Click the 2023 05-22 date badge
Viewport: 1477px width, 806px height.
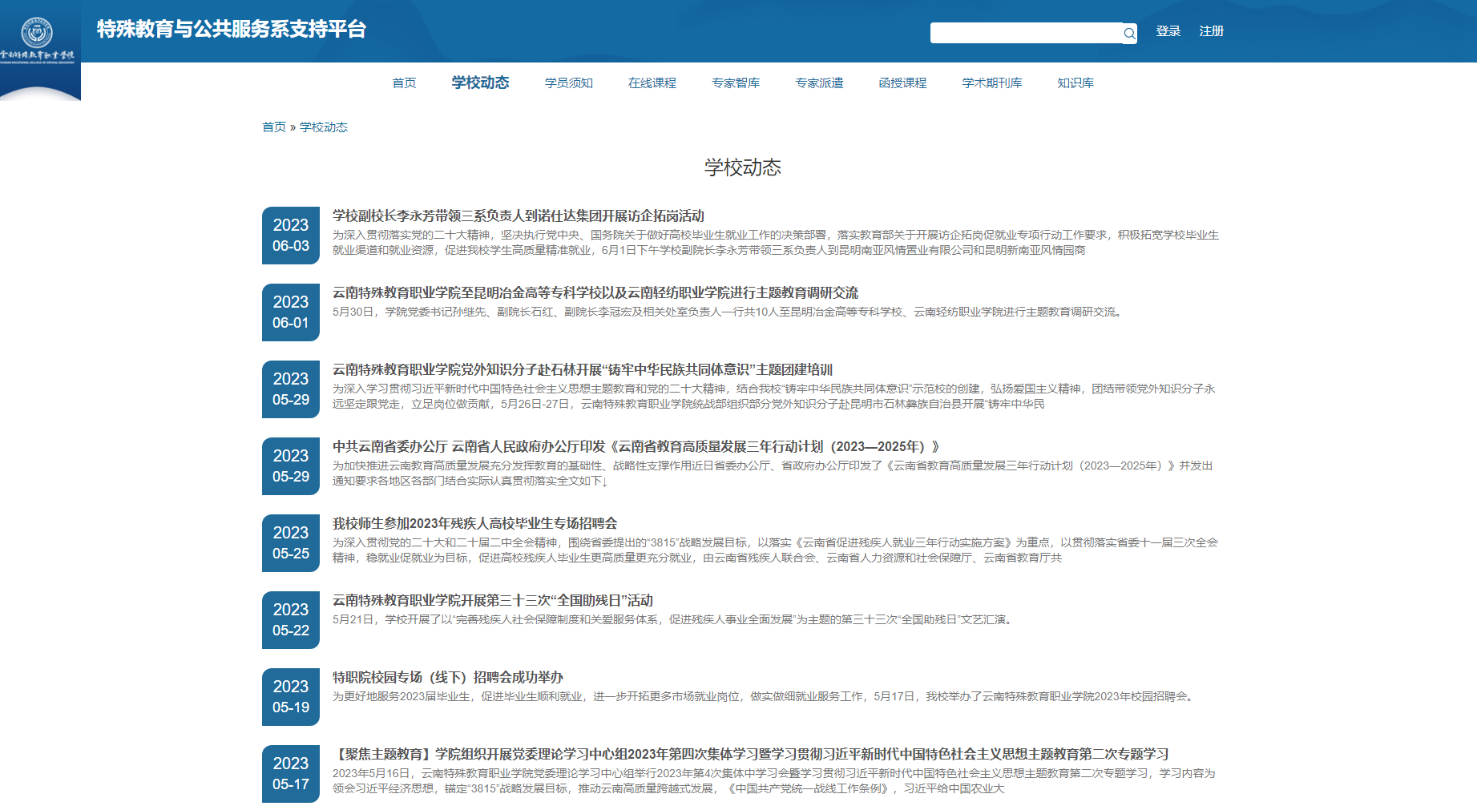tap(290, 620)
